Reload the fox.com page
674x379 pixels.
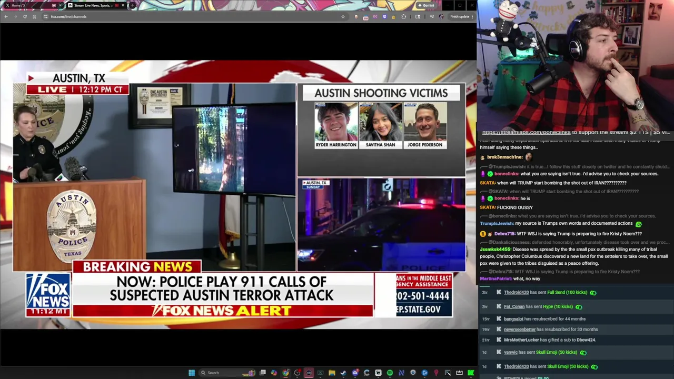[25, 16]
